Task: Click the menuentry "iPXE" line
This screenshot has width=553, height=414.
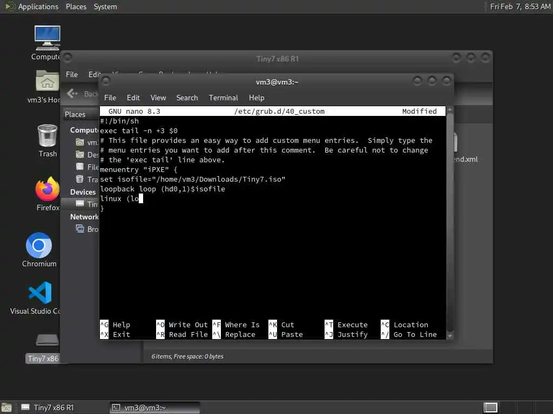Action: coord(139,170)
